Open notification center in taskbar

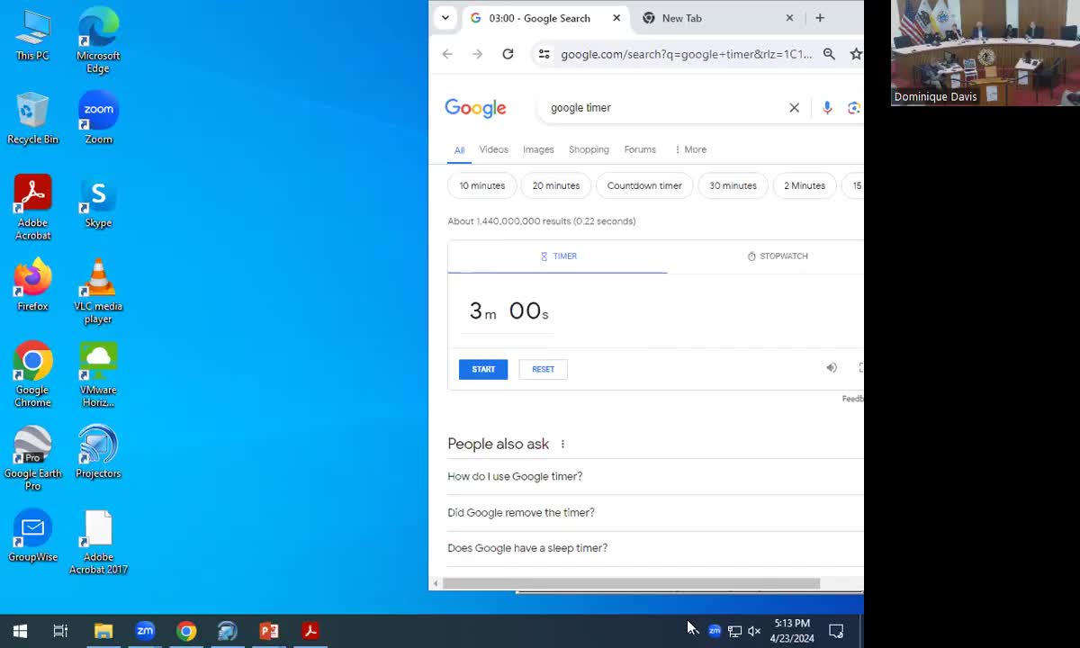[x=836, y=631]
